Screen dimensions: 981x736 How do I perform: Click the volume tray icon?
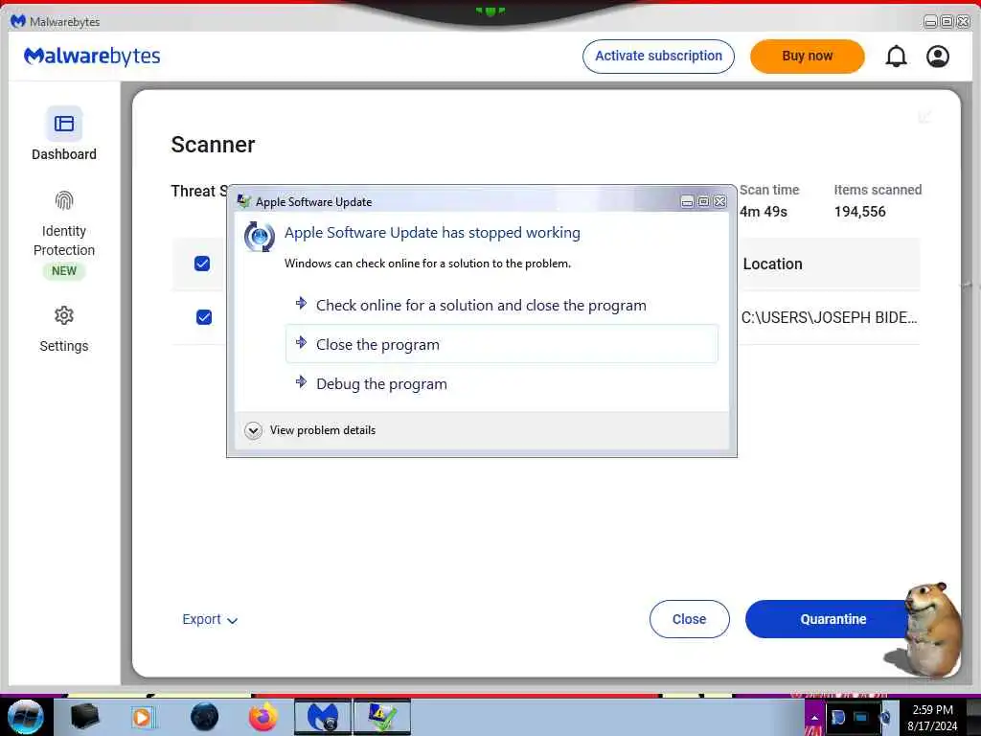(x=885, y=717)
